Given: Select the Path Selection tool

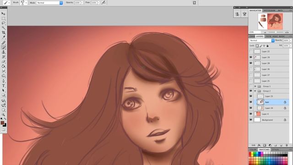Looking at the screenshot, I should [x=3, y=90].
